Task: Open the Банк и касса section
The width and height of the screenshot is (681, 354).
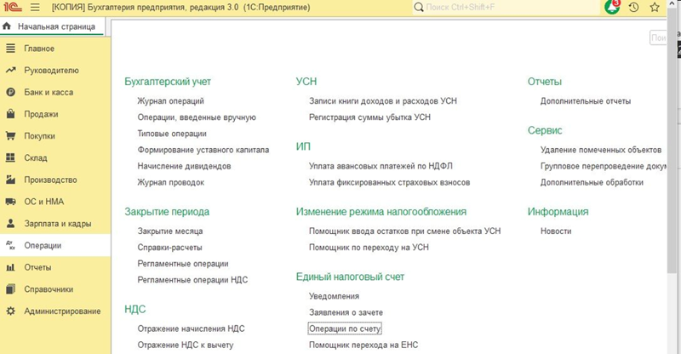Action: coord(55,92)
